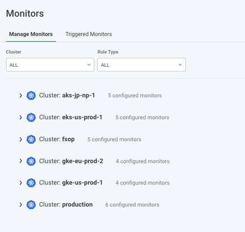The height and width of the screenshot is (232, 245).
Task: Expand the production cluster chevron
Action: coord(21,204)
